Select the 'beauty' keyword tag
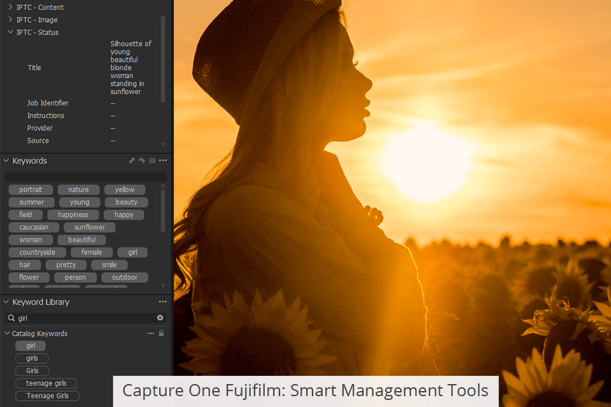Viewport: 611px width, 407px height. tap(127, 202)
